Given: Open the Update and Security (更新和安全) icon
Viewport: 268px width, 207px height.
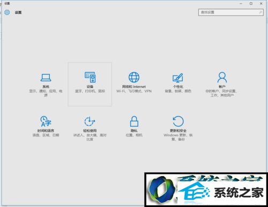Looking at the screenshot, I should tap(178, 121).
